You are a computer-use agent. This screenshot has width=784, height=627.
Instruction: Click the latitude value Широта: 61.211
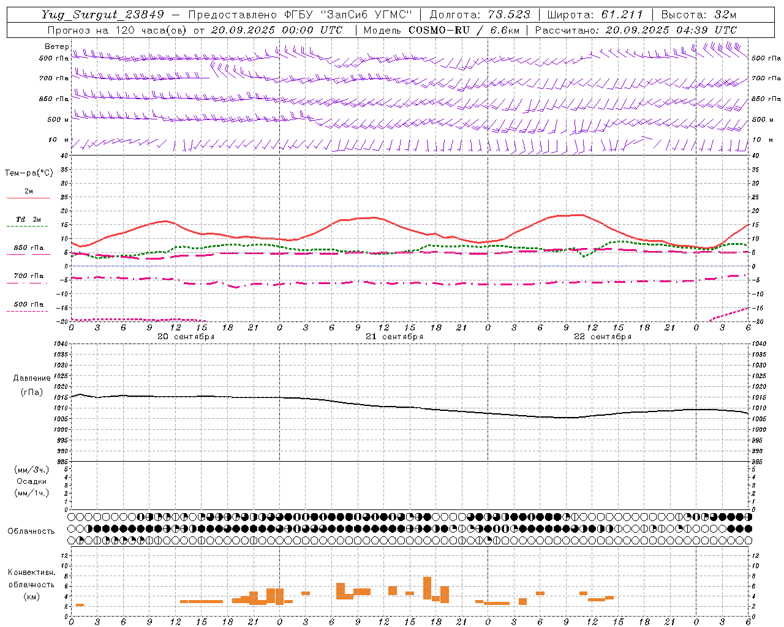[x=595, y=15]
